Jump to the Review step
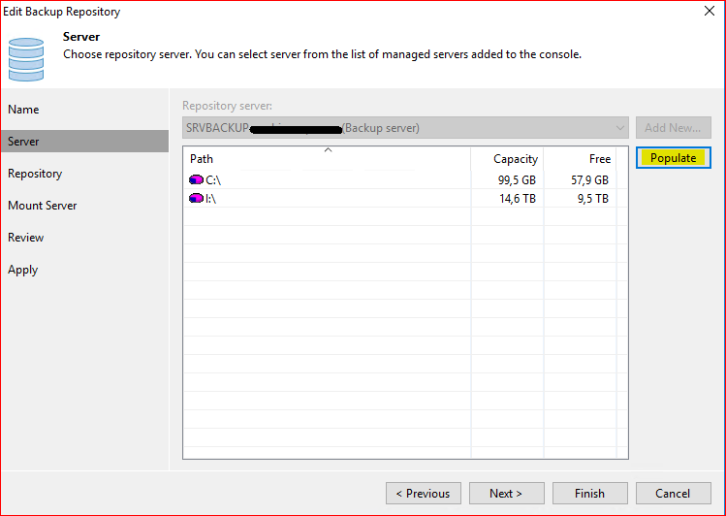726x516 pixels. coord(26,238)
